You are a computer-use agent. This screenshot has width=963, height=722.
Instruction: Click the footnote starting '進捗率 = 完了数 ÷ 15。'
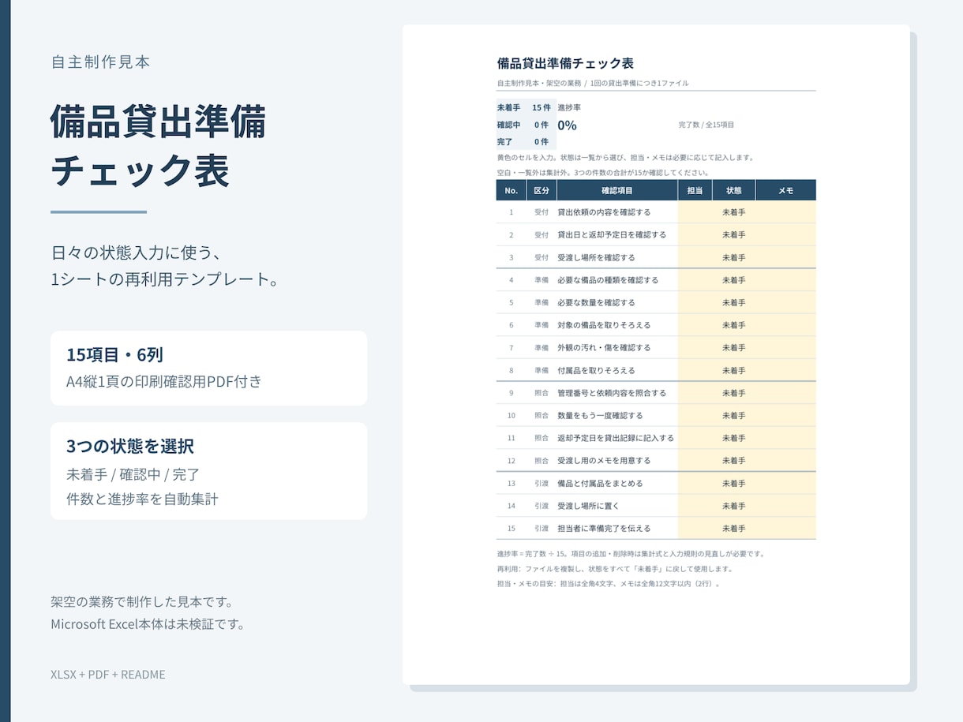click(x=631, y=554)
